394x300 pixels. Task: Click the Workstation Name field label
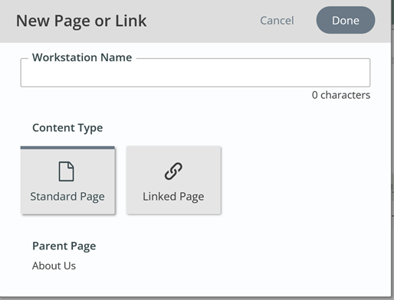82,57
